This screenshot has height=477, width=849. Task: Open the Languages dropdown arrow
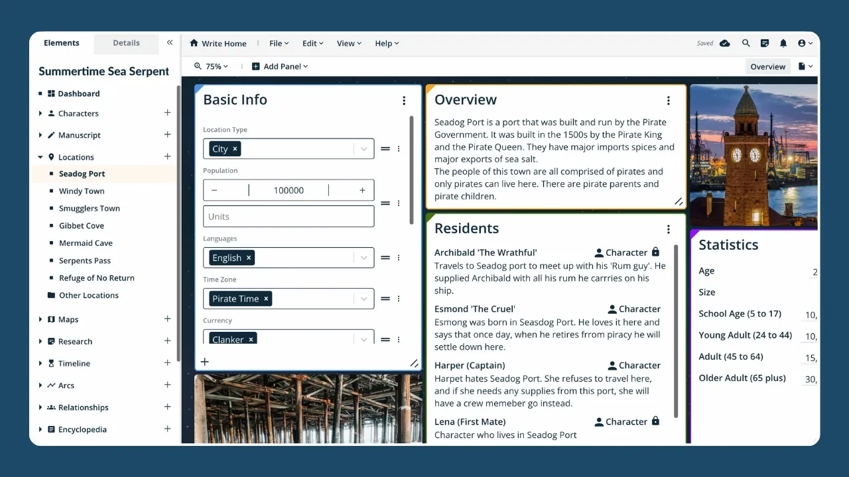point(363,258)
